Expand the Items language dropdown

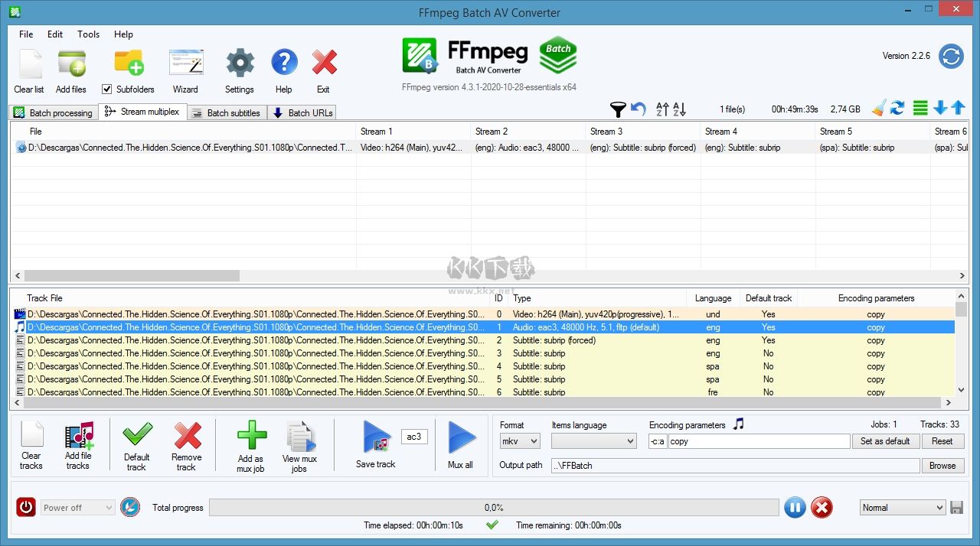(593, 441)
